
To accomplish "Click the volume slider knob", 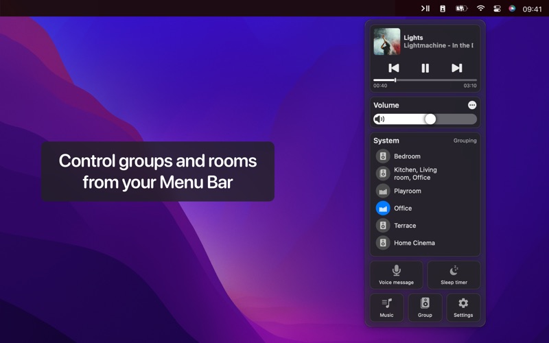I will point(430,119).
